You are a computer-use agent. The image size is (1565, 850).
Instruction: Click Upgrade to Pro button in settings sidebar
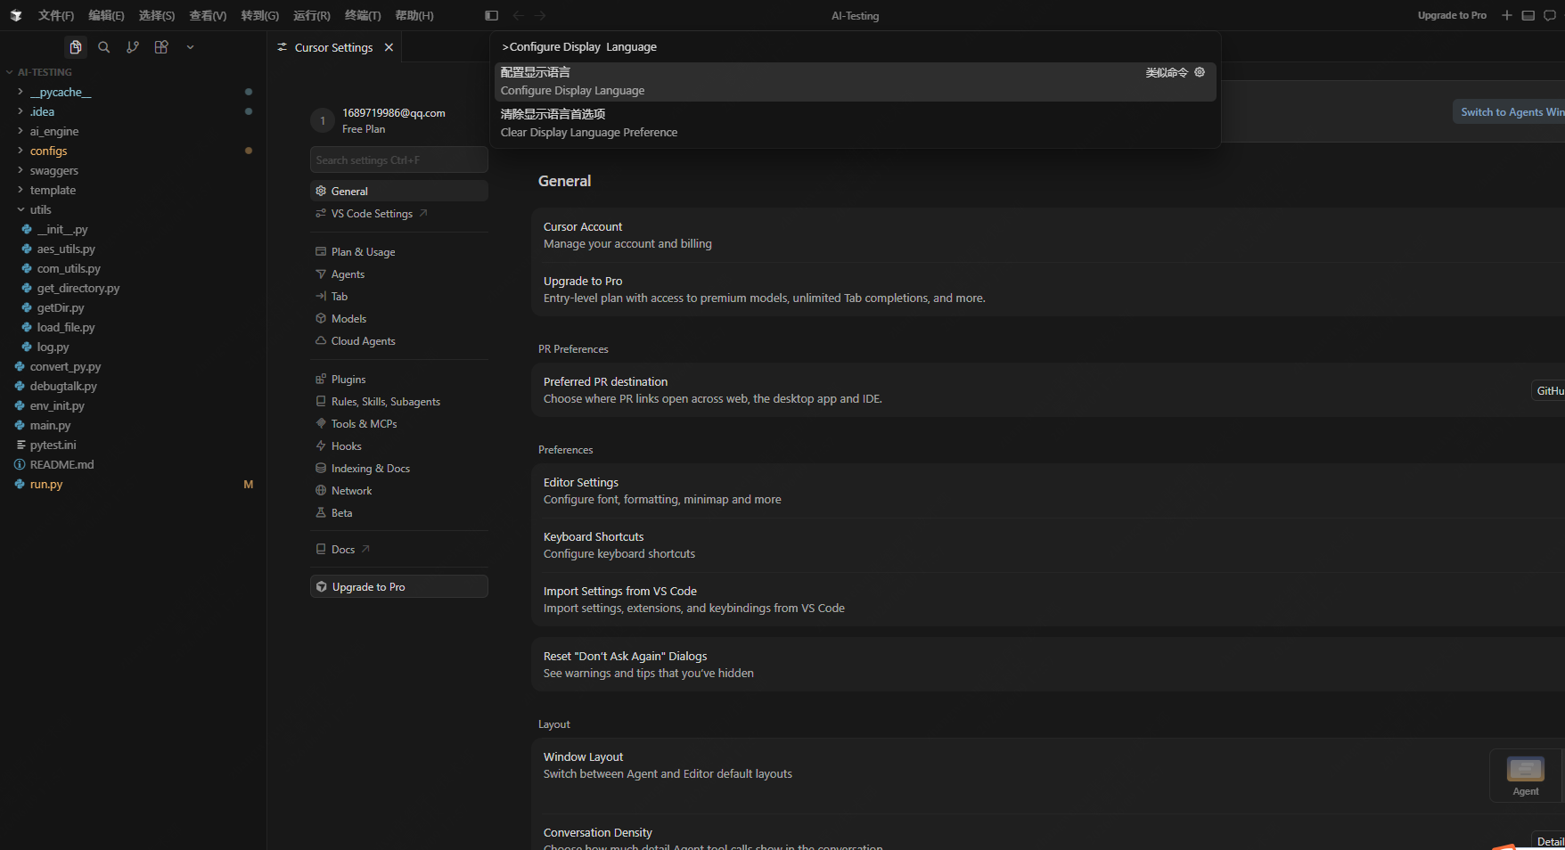click(399, 587)
